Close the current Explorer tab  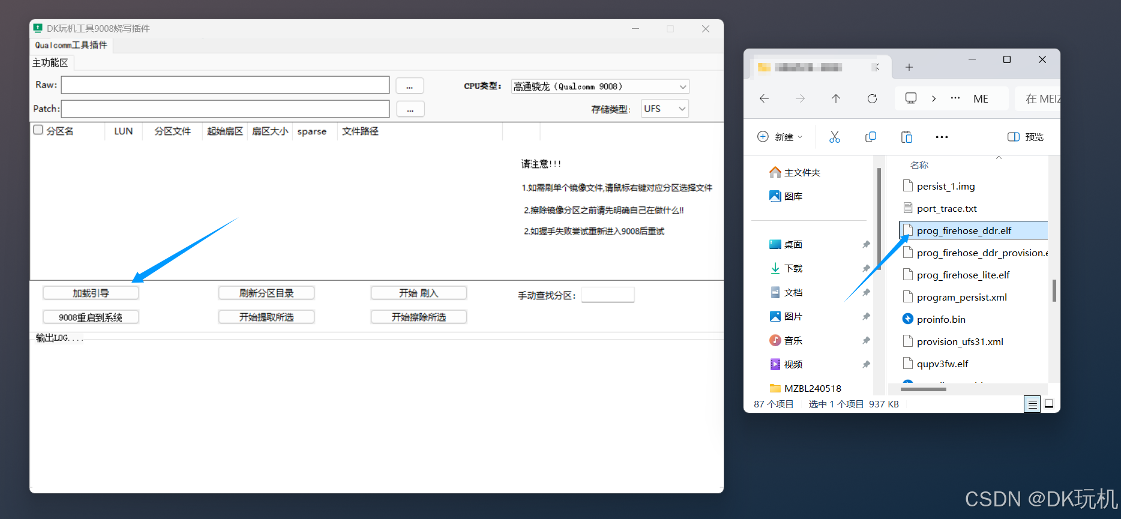click(877, 67)
